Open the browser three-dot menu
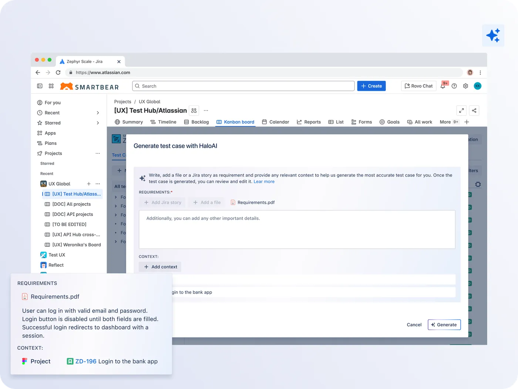The image size is (518, 389). (480, 73)
